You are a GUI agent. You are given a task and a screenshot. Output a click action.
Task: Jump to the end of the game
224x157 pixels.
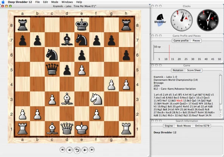coord(92,150)
